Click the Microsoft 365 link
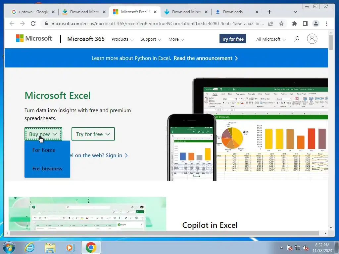Image resolution: width=339 pixels, height=254 pixels. (86, 39)
